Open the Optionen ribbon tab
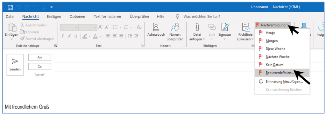 (x=77, y=17)
